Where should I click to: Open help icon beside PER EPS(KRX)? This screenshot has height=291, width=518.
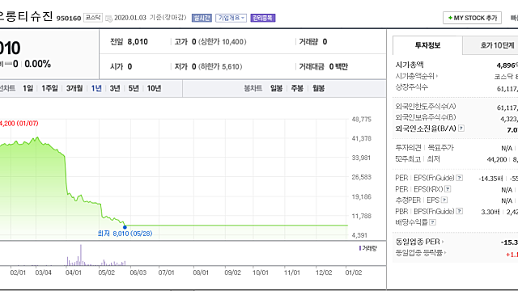pyautogui.click(x=448, y=189)
